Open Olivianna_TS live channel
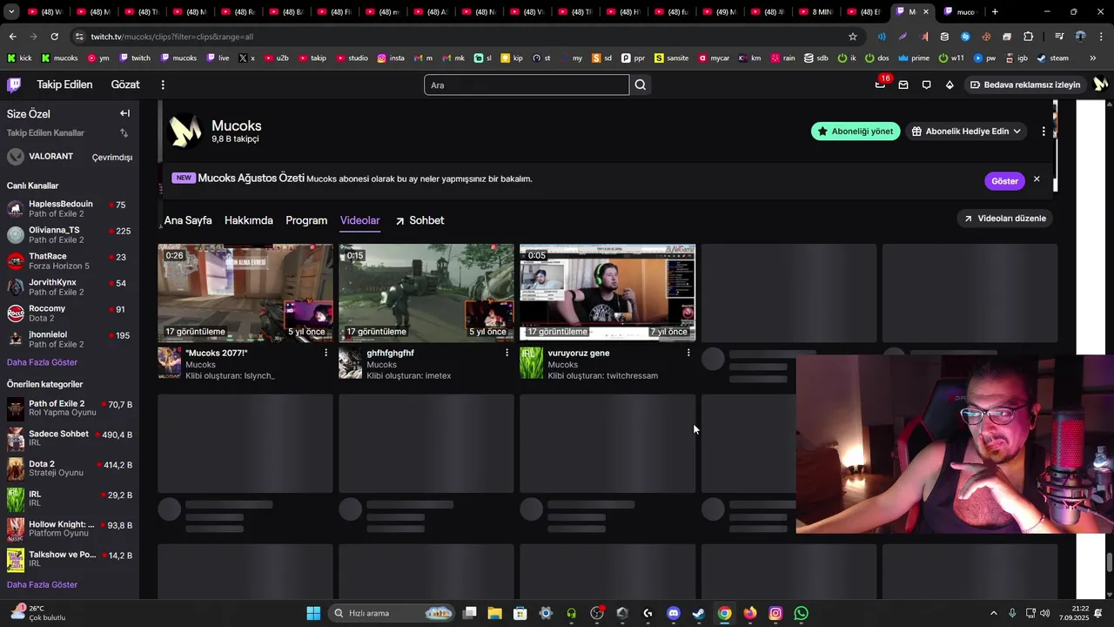This screenshot has width=1114, height=627. 70,235
